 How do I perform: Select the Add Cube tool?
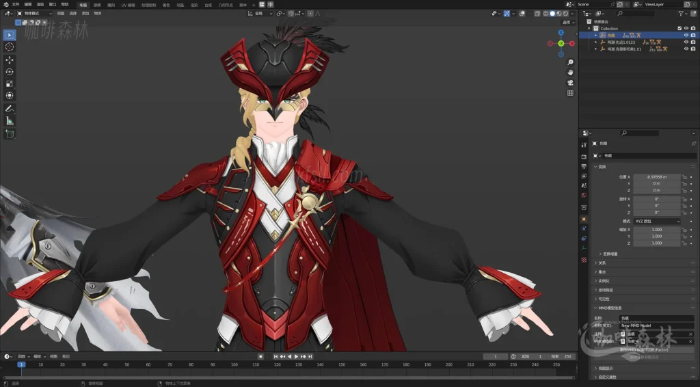(10, 134)
